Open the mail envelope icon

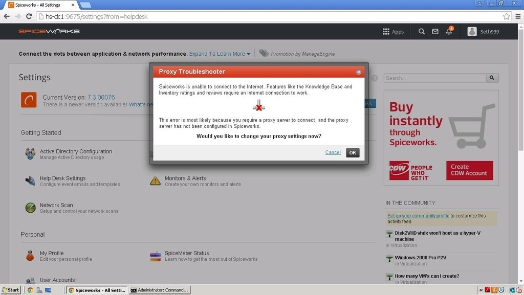[435, 31]
